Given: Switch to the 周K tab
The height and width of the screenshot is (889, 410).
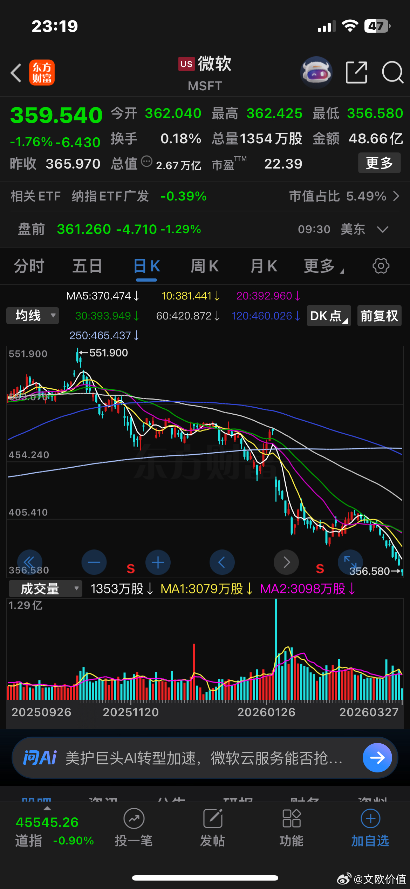Looking at the screenshot, I should click(x=205, y=266).
